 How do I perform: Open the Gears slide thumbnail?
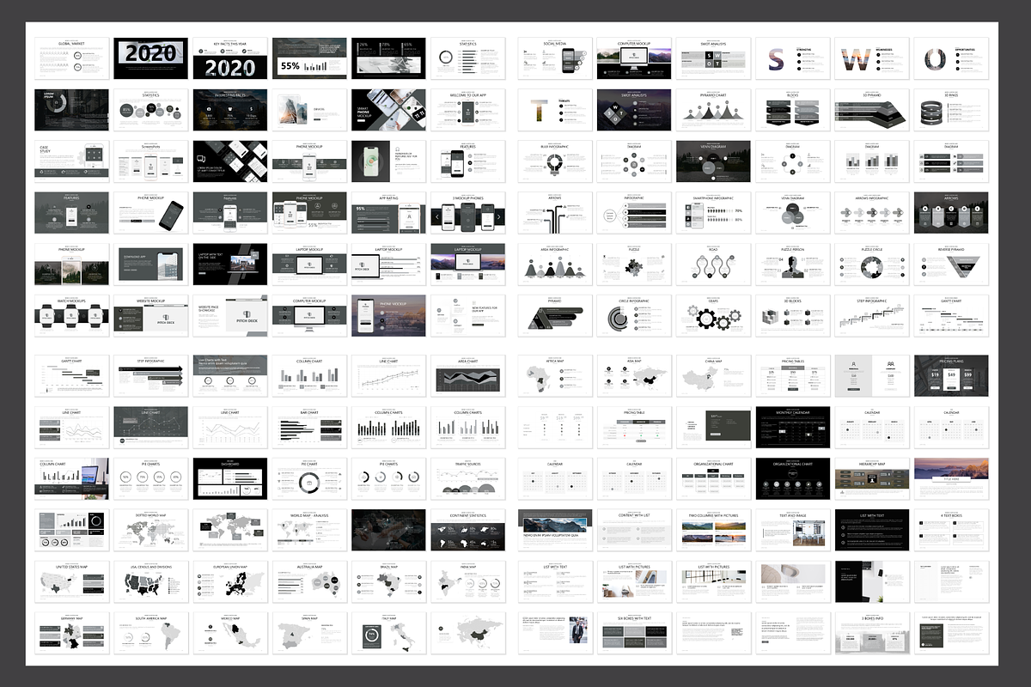coord(714,316)
